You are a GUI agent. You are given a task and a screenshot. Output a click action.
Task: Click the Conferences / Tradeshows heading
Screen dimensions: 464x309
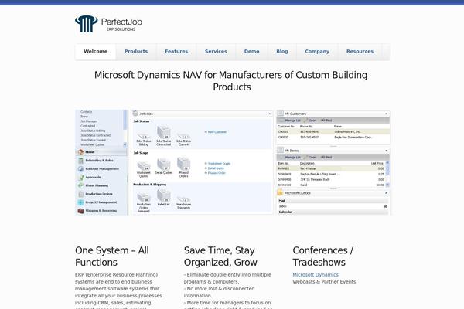(x=322, y=256)
